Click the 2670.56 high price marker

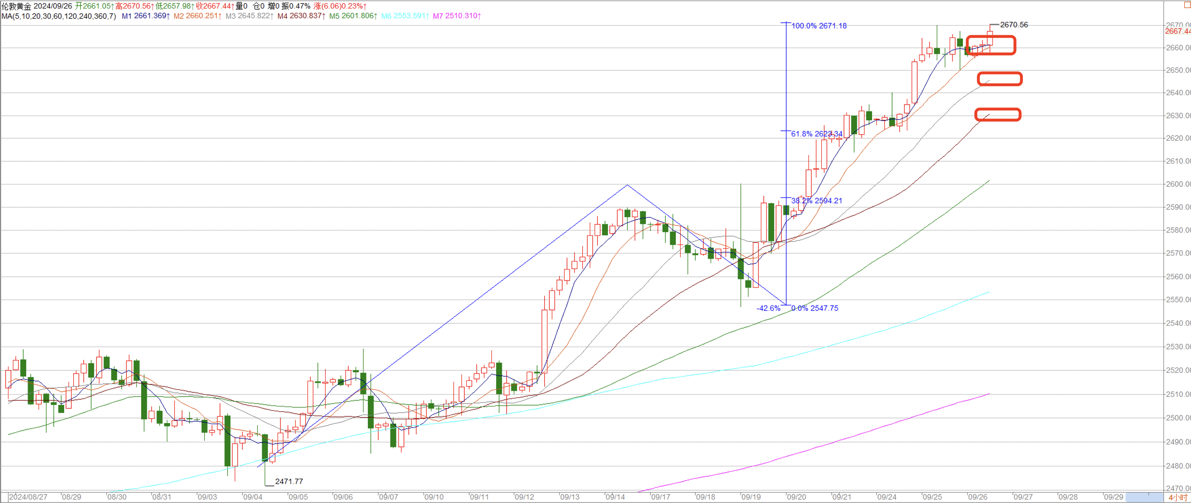1014,25
